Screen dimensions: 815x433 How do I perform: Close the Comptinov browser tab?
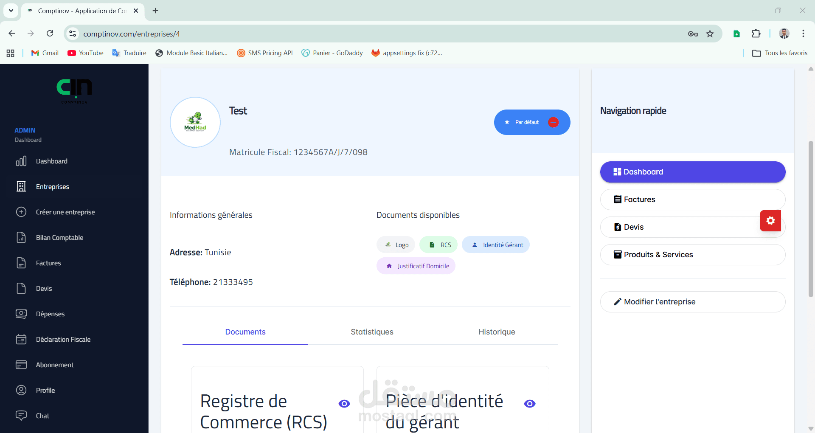pyautogui.click(x=136, y=11)
